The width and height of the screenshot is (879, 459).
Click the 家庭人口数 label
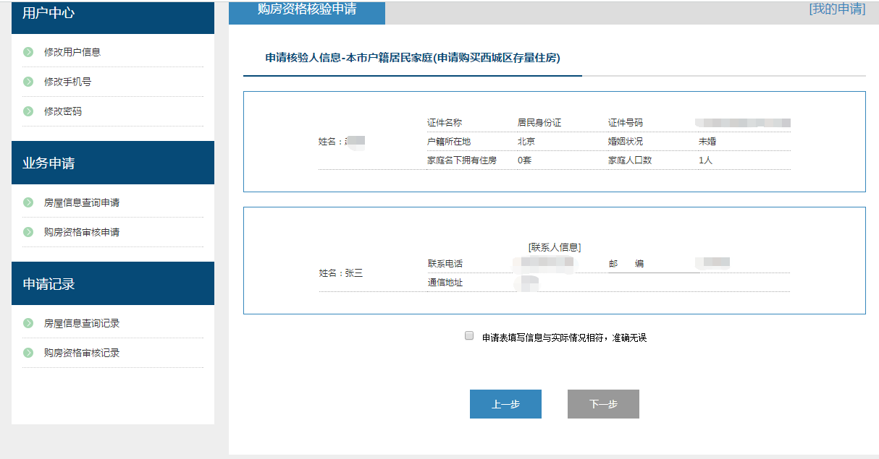[630, 160]
